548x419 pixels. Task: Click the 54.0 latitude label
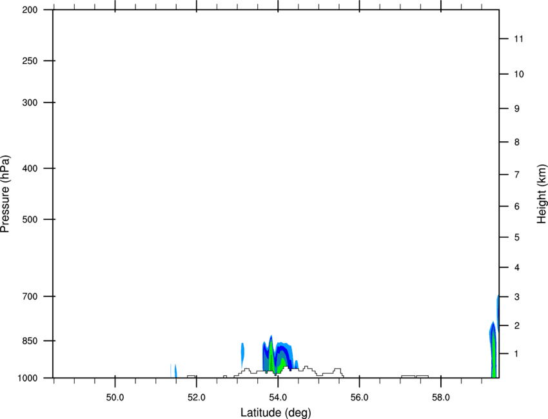(278, 398)
